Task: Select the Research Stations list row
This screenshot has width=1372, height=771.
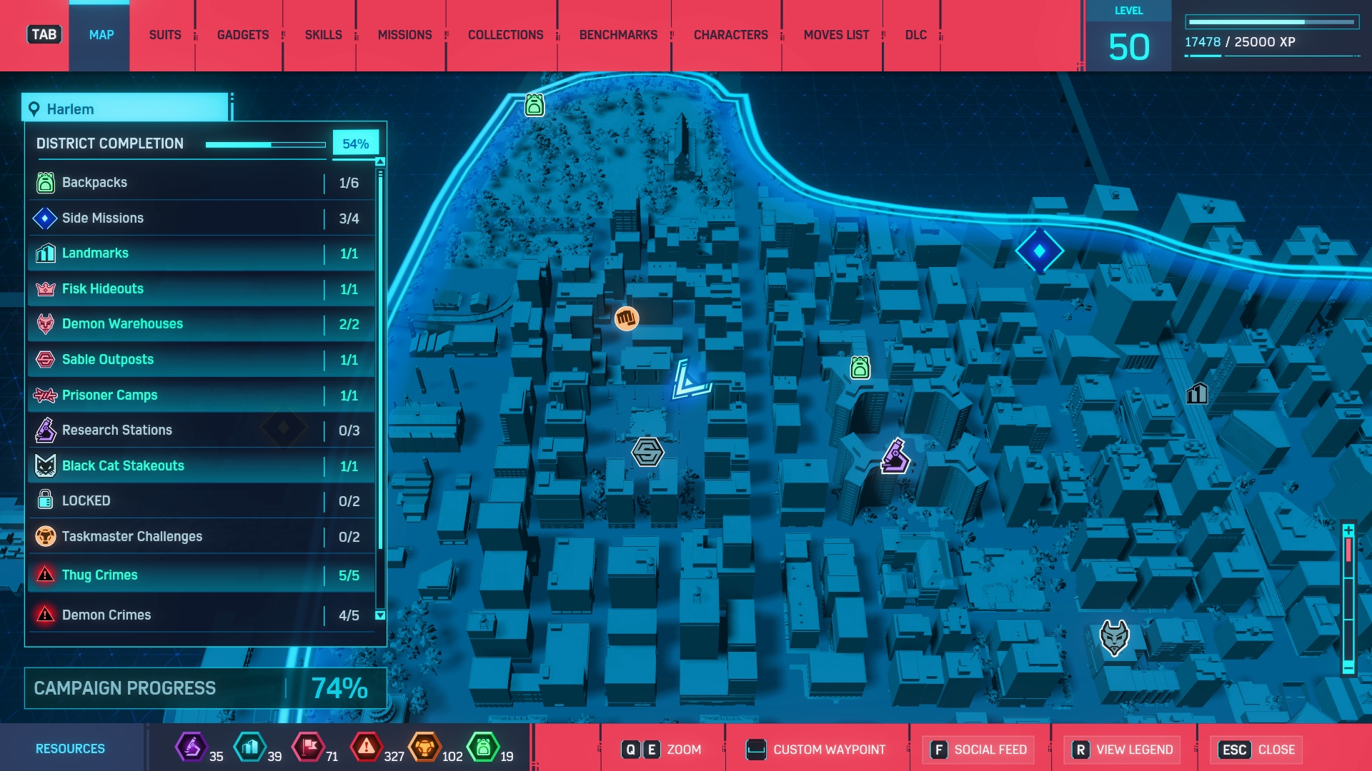Action: [202, 430]
